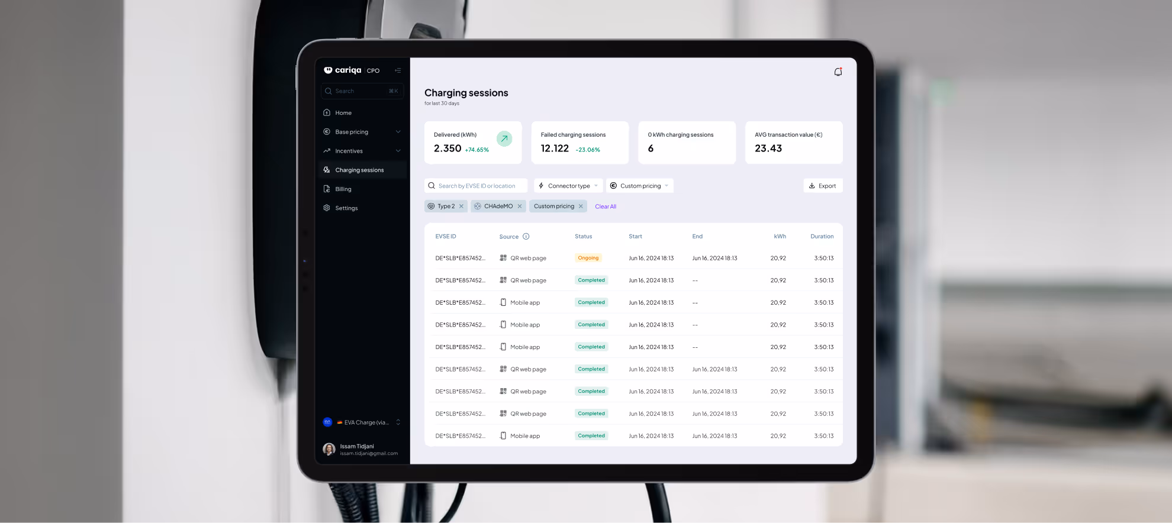Sort by Start column header
This screenshot has height=523, width=1172.
click(635, 236)
